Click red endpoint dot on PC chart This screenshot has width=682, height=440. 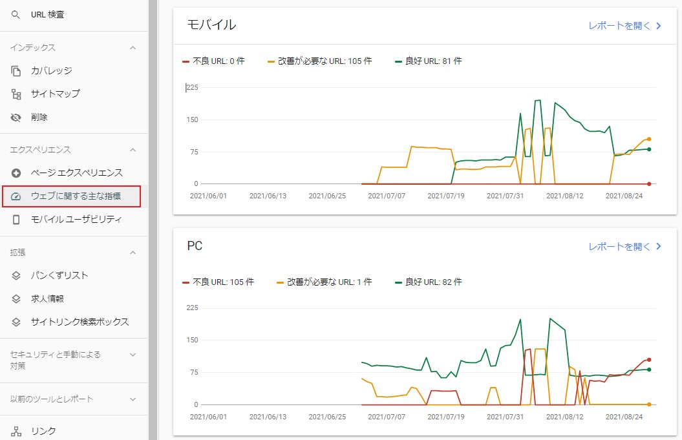649,360
